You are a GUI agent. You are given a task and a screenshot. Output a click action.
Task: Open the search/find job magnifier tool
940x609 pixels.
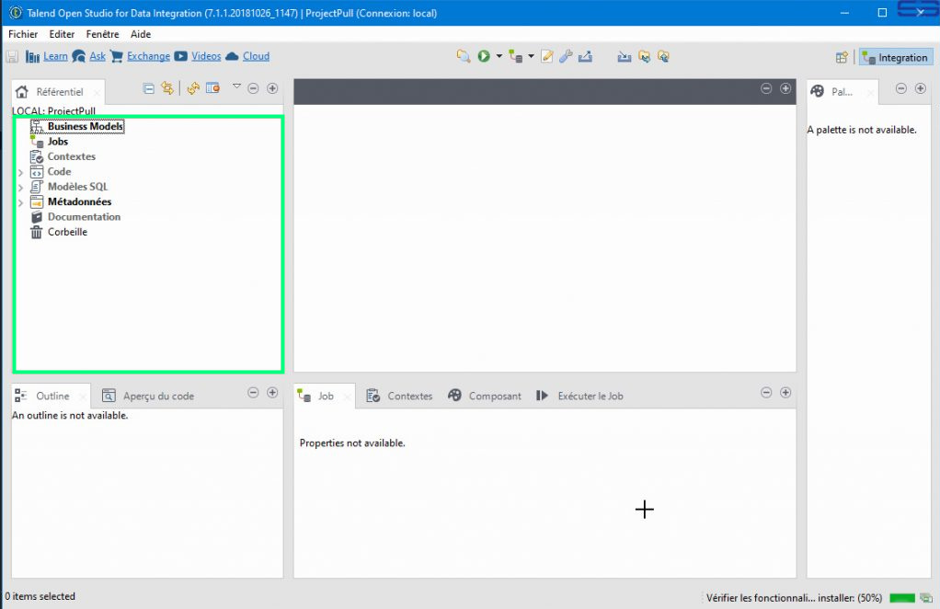pyautogui.click(x=464, y=56)
